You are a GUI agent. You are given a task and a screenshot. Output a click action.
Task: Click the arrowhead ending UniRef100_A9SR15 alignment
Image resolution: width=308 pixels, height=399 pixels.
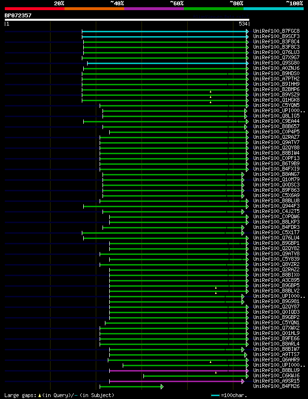tap(243, 382)
